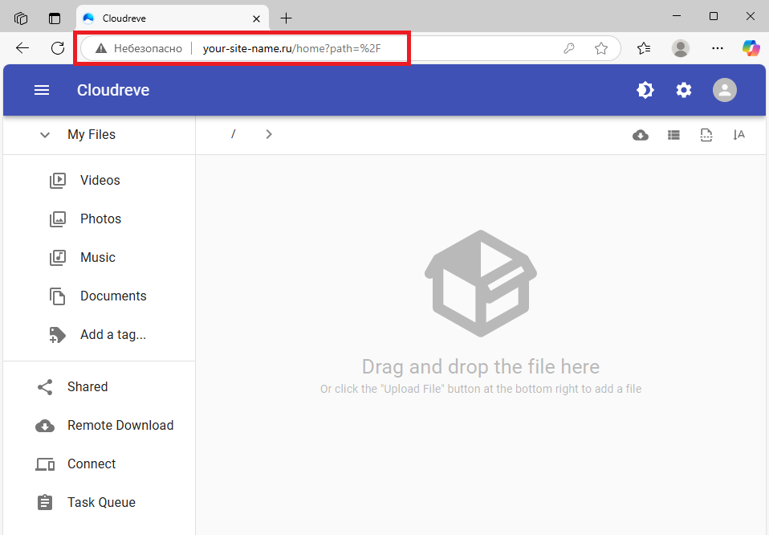Open the tab actions menu icon

click(x=55, y=18)
